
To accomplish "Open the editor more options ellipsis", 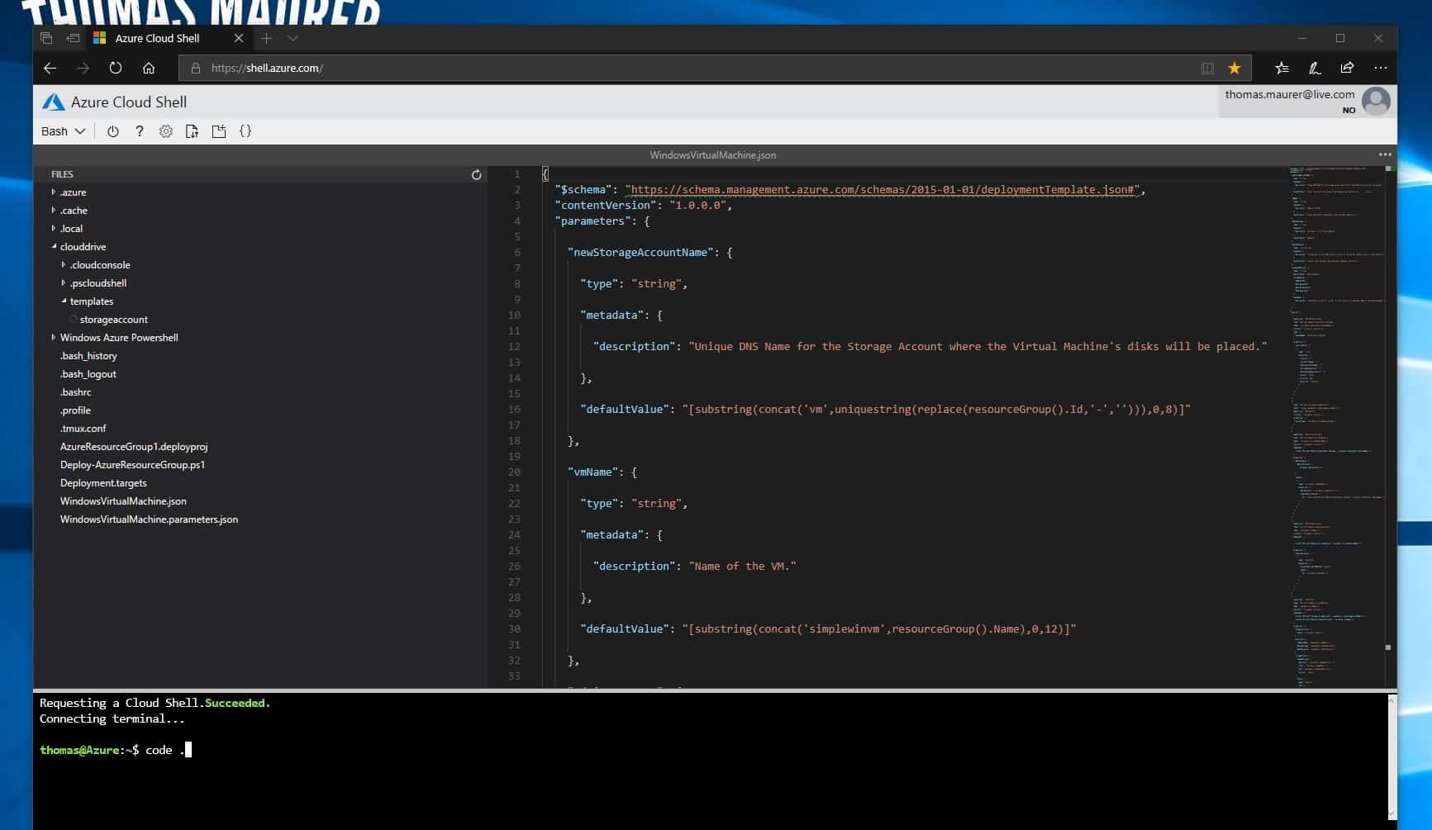I will click(1385, 154).
